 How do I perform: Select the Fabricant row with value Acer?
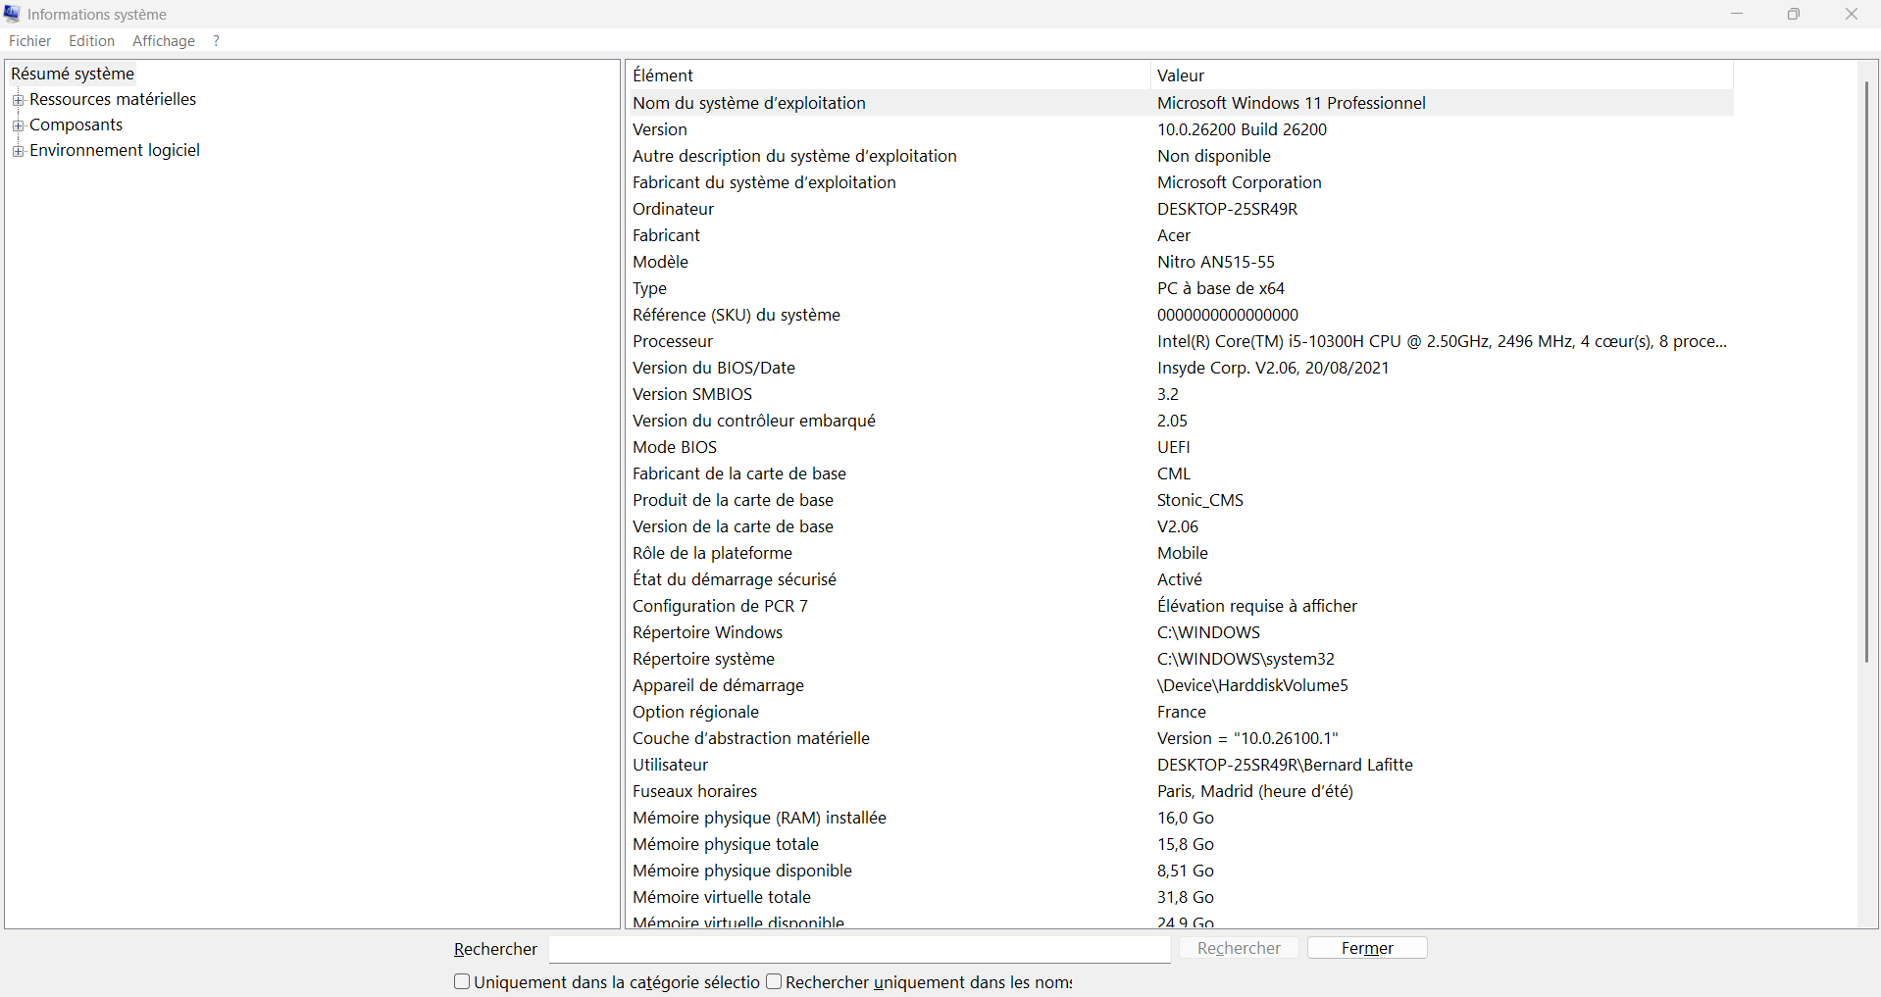pyautogui.click(x=1180, y=235)
